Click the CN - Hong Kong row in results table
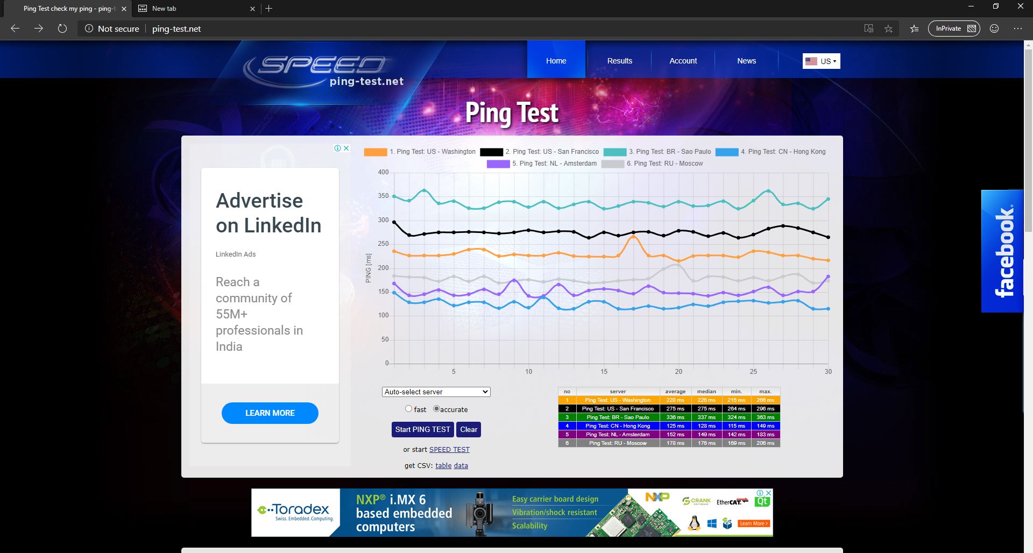The image size is (1033, 553). pos(669,426)
